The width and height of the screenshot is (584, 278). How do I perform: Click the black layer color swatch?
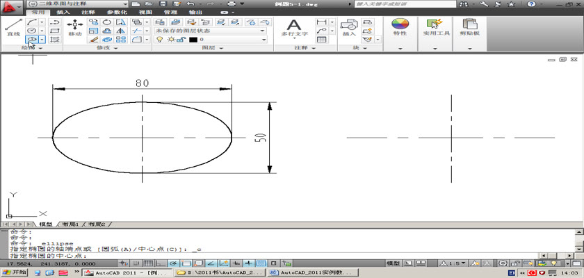tap(193, 40)
